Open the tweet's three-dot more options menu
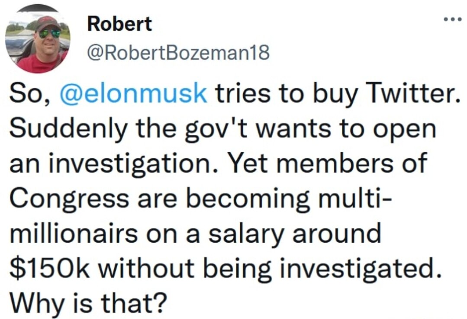The height and width of the screenshot is (319, 467). click(454, 18)
